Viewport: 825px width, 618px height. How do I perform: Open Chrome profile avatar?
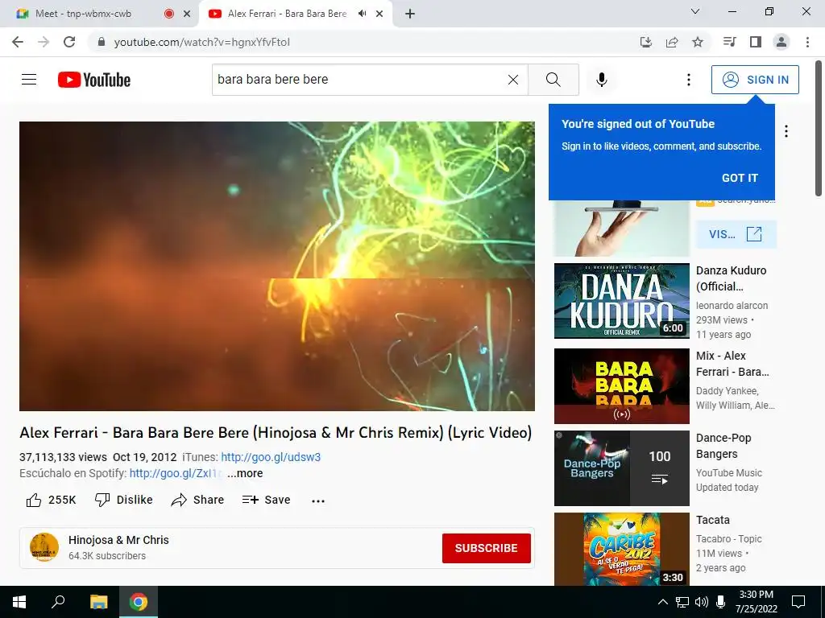pos(781,42)
